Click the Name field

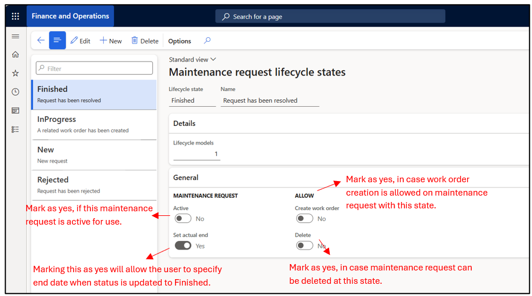click(x=269, y=100)
